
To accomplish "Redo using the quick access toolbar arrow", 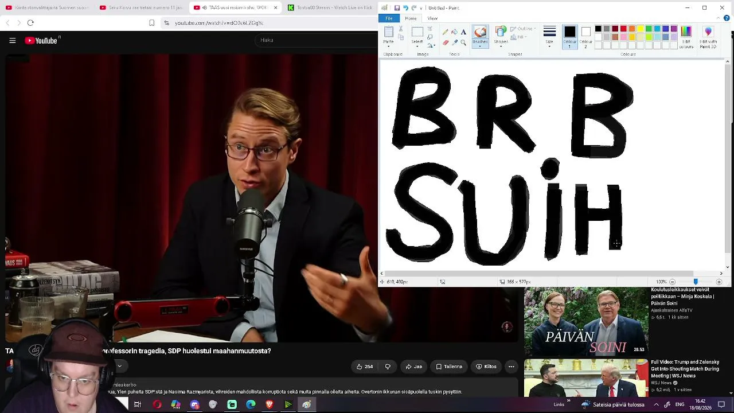I will pyautogui.click(x=413, y=8).
